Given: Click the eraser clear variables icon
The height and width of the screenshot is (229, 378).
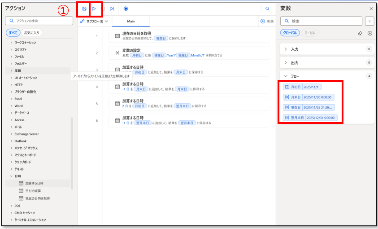Looking at the screenshot, I should pos(360,33).
